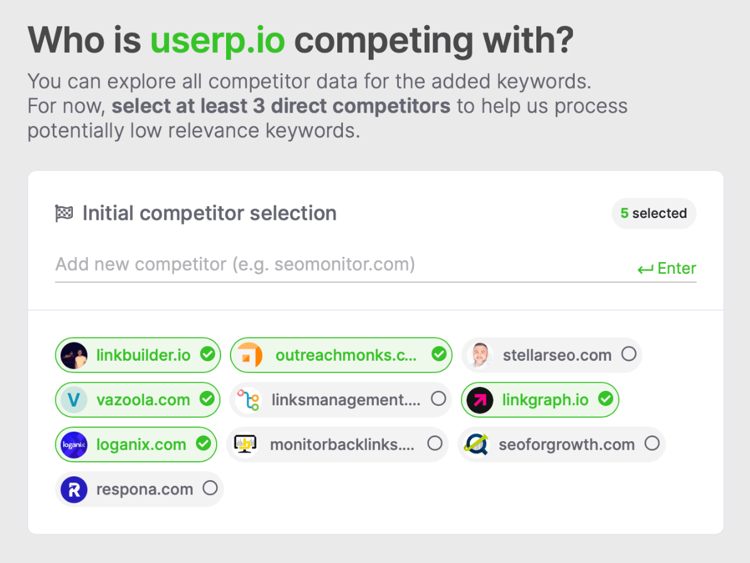Select the respona.com radio circle
The height and width of the screenshot is (563, 750).
tap(210, 488)
